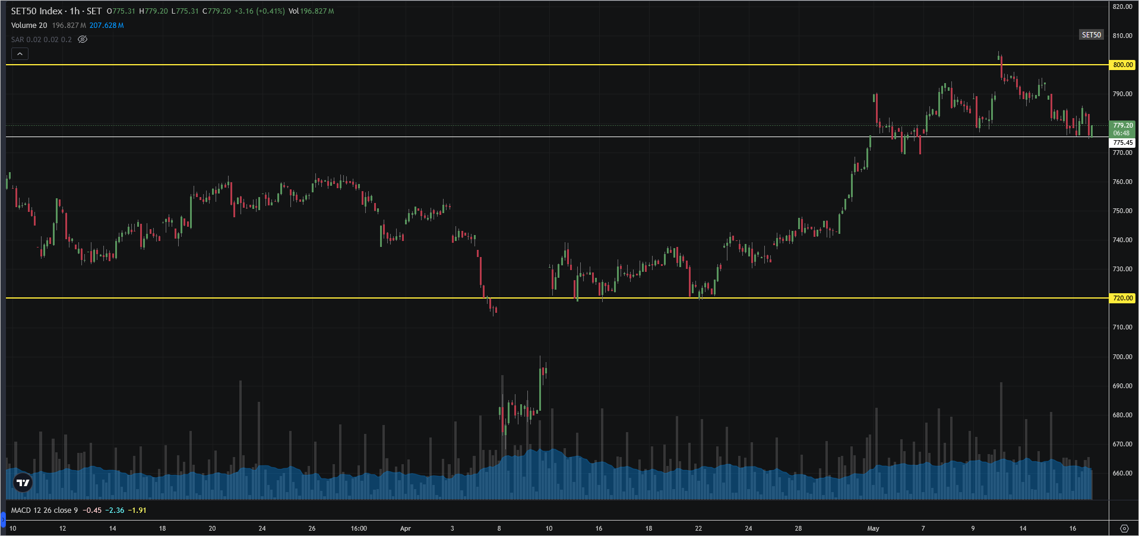Viewport: 1139px width, 536px height.
Task: Click the 700.00 price axis label
Action: pyautogui.click(x=1122, y=357)
